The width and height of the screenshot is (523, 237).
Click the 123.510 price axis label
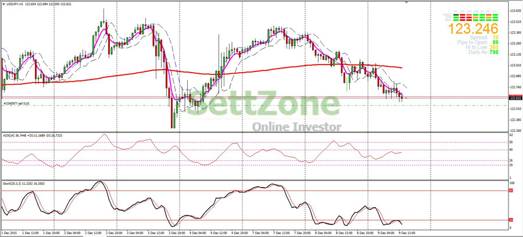[515, 21]
